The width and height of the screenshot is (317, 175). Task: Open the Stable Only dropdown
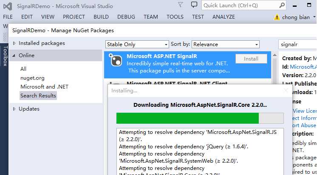(137, 44)
